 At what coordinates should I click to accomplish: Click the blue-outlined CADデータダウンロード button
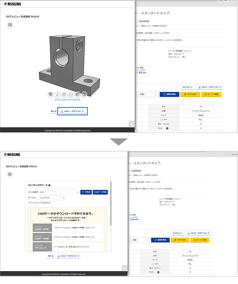72,111
